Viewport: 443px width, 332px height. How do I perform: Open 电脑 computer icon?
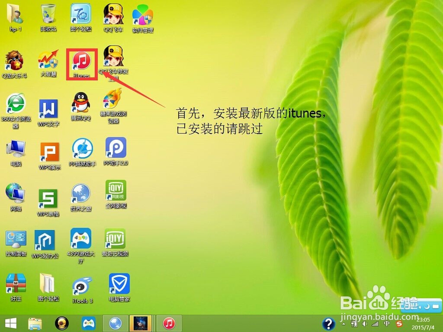[16, 153]
